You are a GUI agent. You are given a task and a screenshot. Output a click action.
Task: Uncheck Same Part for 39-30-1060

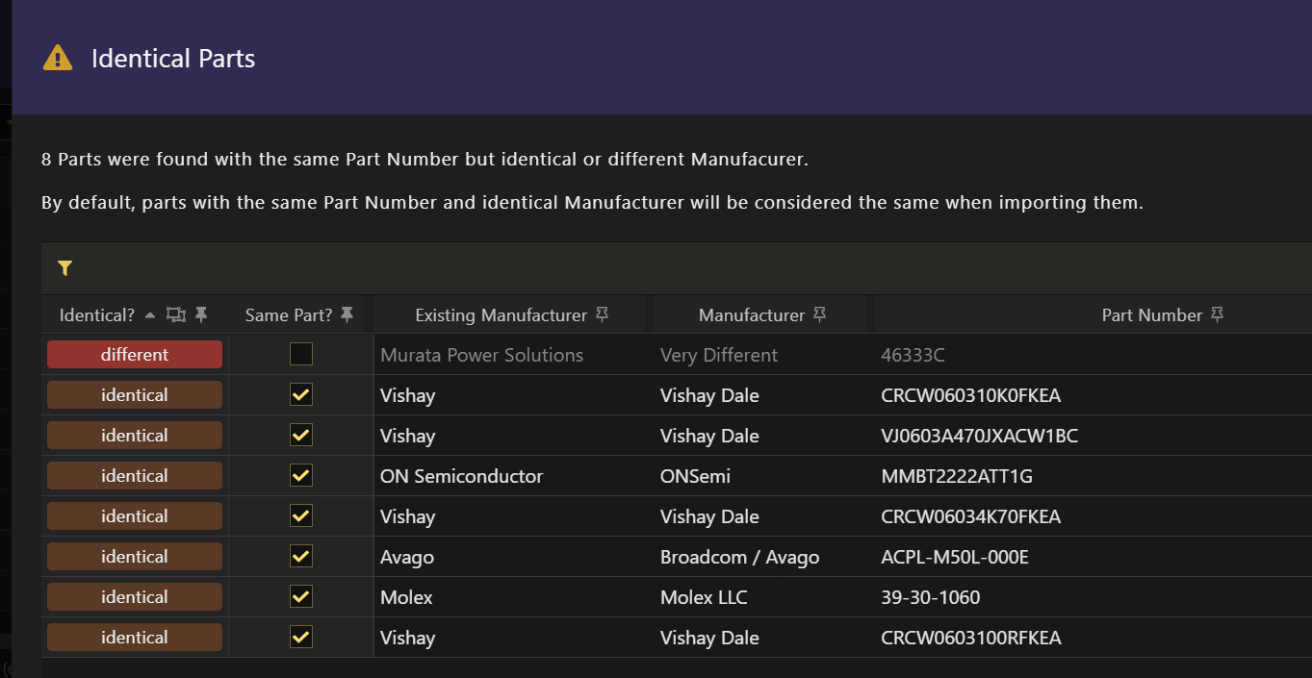click(x=301, y=597)
